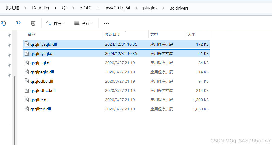The width and height of the screenshot is (272, 145).
Task: Expand the chevron after QT
Action: pyautogui.click(x=74, y=8)
